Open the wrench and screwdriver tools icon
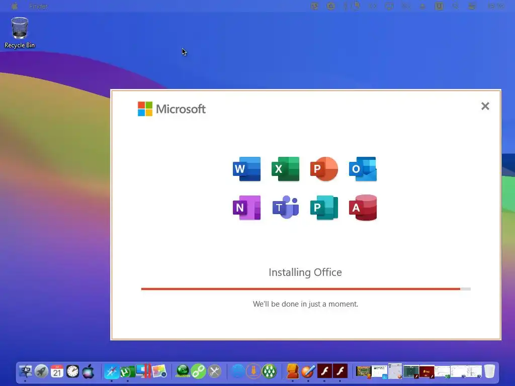Screen dimensions: 515x386 [x=214, y=371]
